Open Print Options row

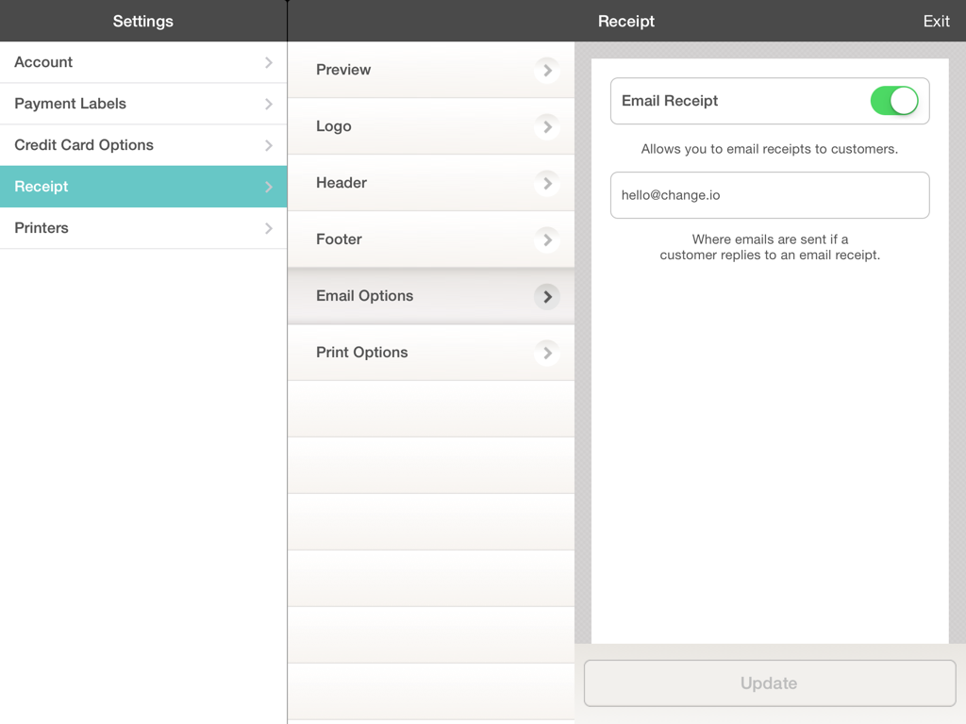click(x=430, y=353)
